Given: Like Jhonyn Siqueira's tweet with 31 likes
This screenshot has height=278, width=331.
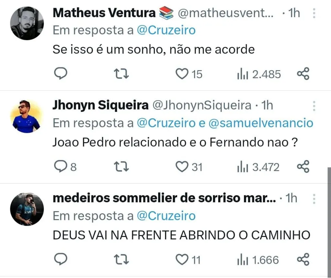Looking at the screenshot, I should pos(182,167).
